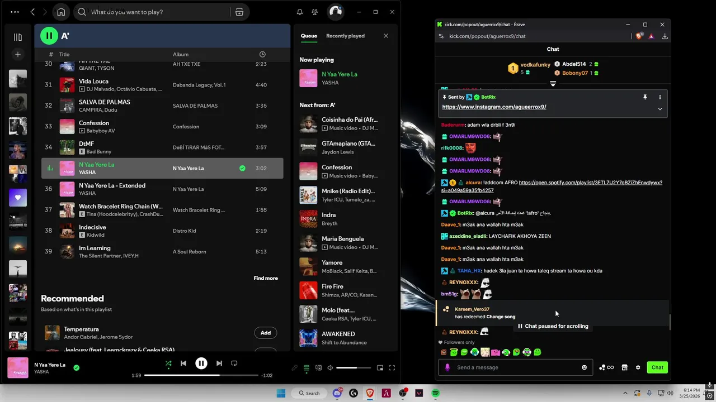Play Yamore from the queue
Image resolution: width=716 pixels, height=402 pixels.
pos(345,266)
